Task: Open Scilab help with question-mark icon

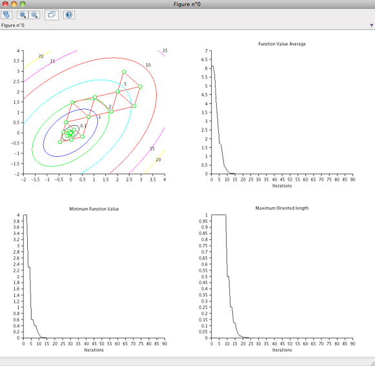Action: [x=69, y=15]
